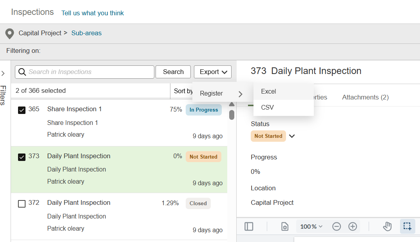Zoom out with the minus icon
Image resolution: width=420 pixels, height=242 pixels.
tap(337, 226)
